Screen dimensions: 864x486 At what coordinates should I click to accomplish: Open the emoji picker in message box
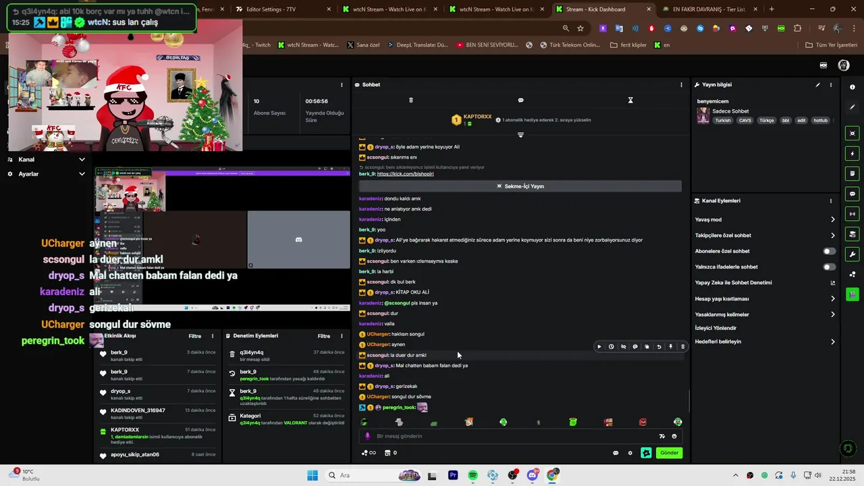pos(674,436)
